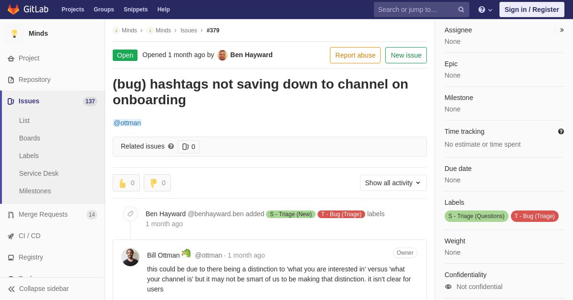Open the Milestones sidebar item
The image size is (573, 300).
[35, 191]
